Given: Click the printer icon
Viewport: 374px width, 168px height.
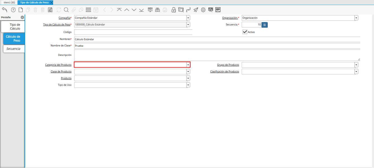Looking at the screenshot, I should 165,10.
